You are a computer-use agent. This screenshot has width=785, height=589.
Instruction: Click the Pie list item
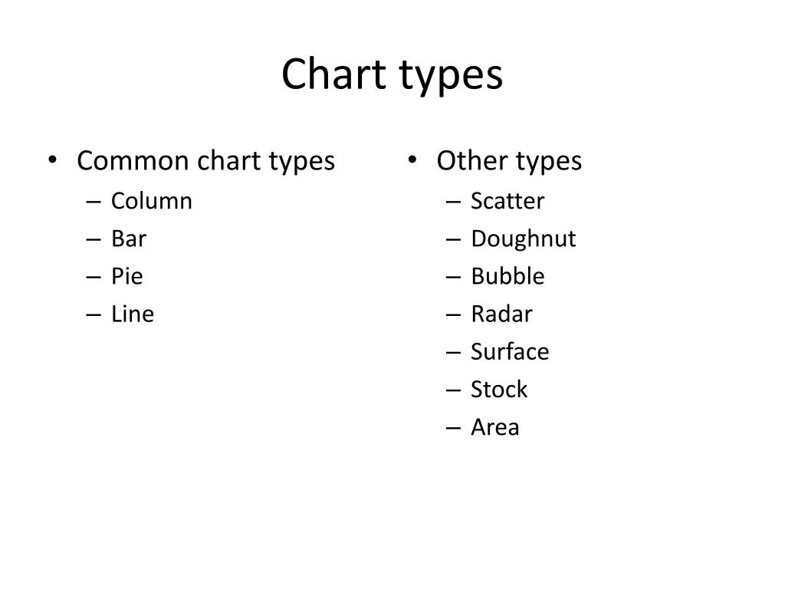pyautogui.click(x=127, y=276)
